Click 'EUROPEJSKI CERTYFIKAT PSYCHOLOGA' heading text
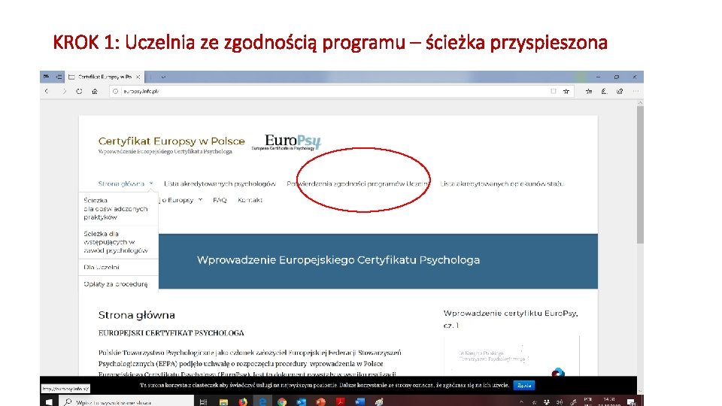The width and height of the screenshot is (722, 406). coord(171,333)
